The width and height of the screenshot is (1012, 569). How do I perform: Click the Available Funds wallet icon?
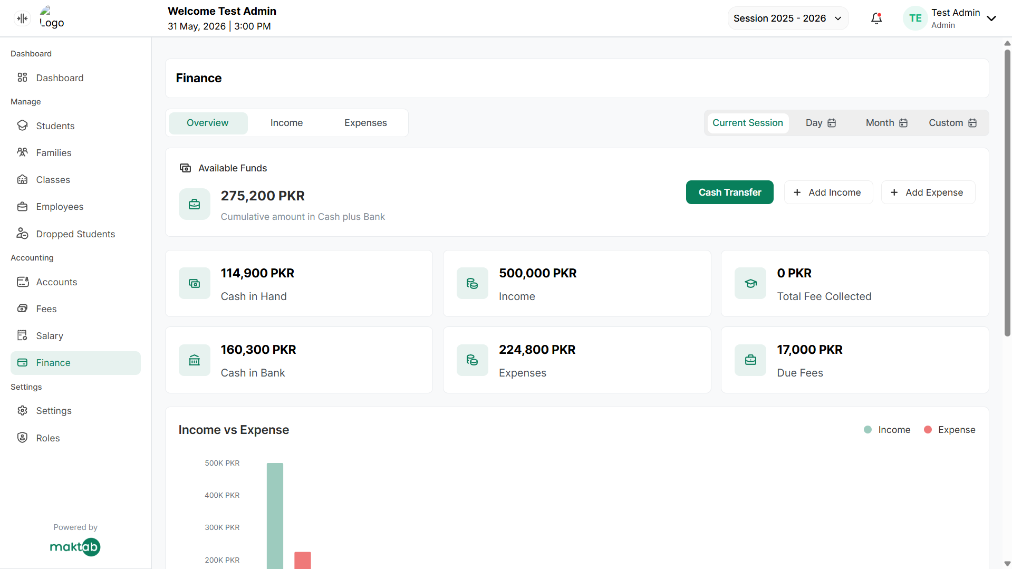[185, 168]
